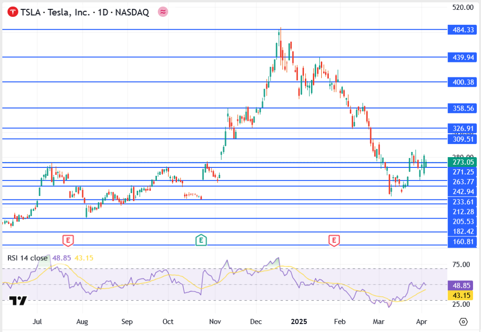This screenshot has height=332, width=481.
Task: Click the Nov label on time axis
Action: click(x=215, y=322)
